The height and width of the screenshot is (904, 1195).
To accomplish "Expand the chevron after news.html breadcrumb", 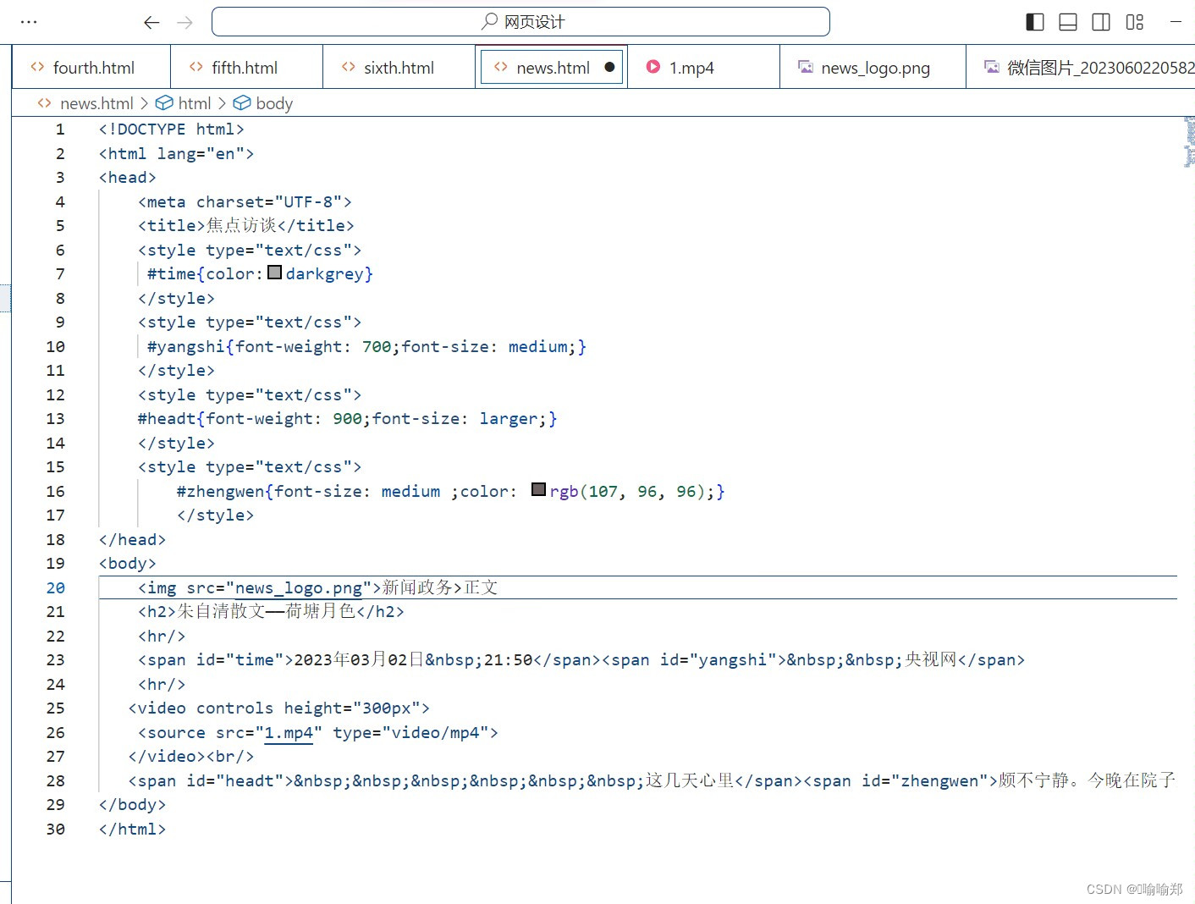I will [145, 103].
